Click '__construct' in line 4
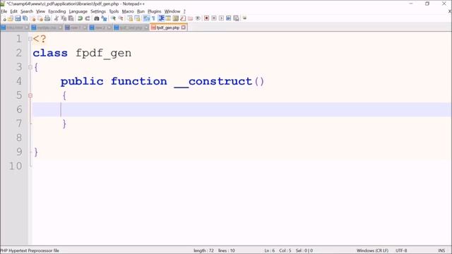 tap(213, 82)
